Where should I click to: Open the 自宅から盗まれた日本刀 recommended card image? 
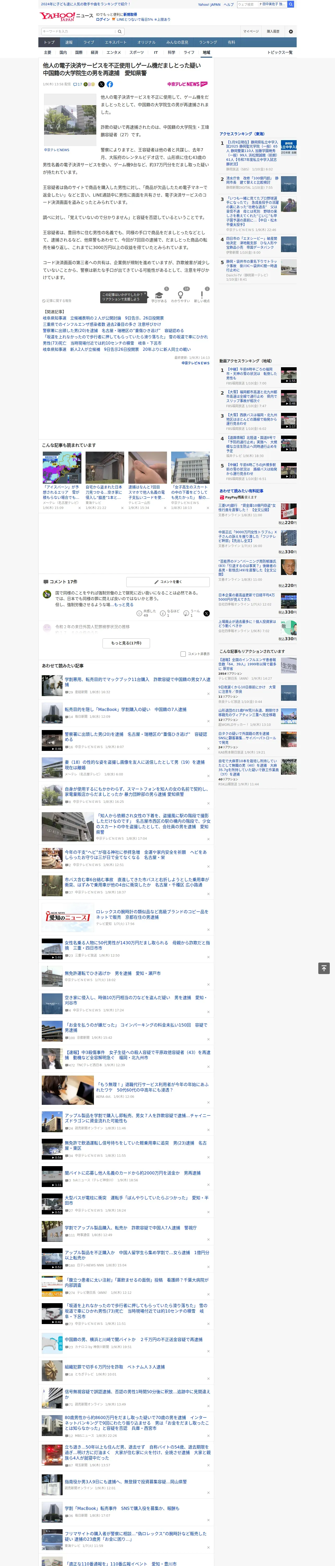105,467
